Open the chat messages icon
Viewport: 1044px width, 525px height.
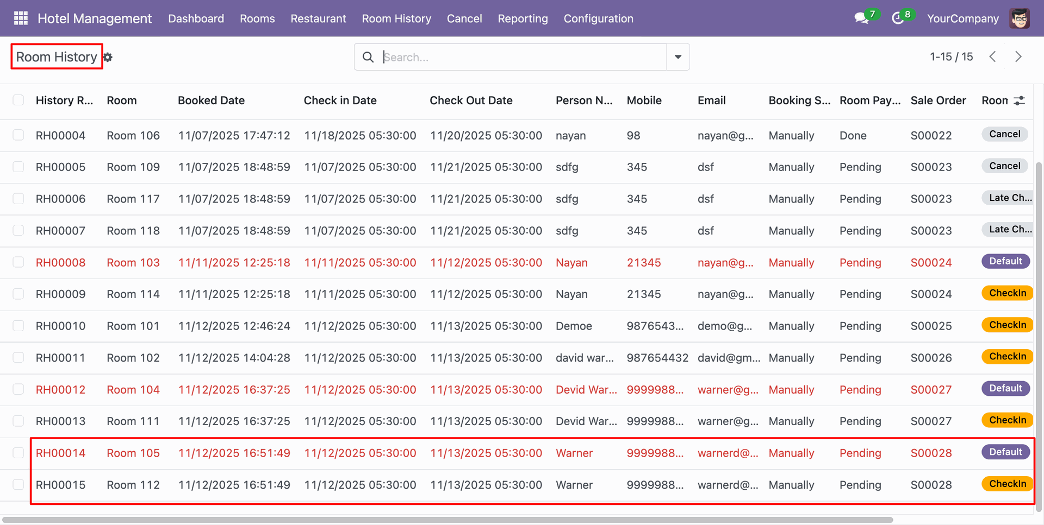point(861,18)
